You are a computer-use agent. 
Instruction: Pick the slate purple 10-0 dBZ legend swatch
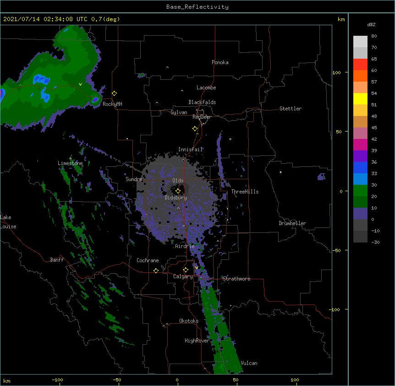click(360, 214)
